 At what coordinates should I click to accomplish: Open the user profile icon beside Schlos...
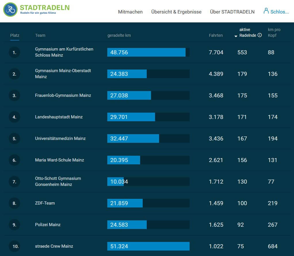pyautogui.click(x=266, y=11)
